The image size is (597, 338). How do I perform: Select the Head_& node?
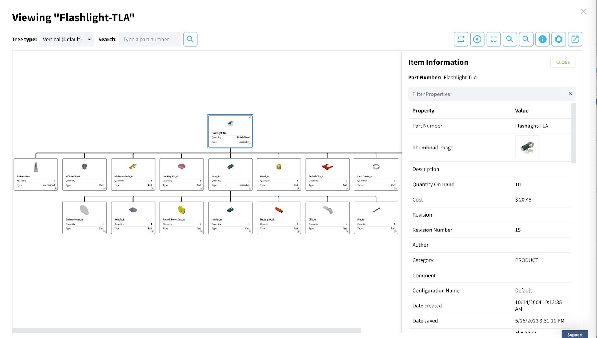pyautogui.click(x=279, y=174)
